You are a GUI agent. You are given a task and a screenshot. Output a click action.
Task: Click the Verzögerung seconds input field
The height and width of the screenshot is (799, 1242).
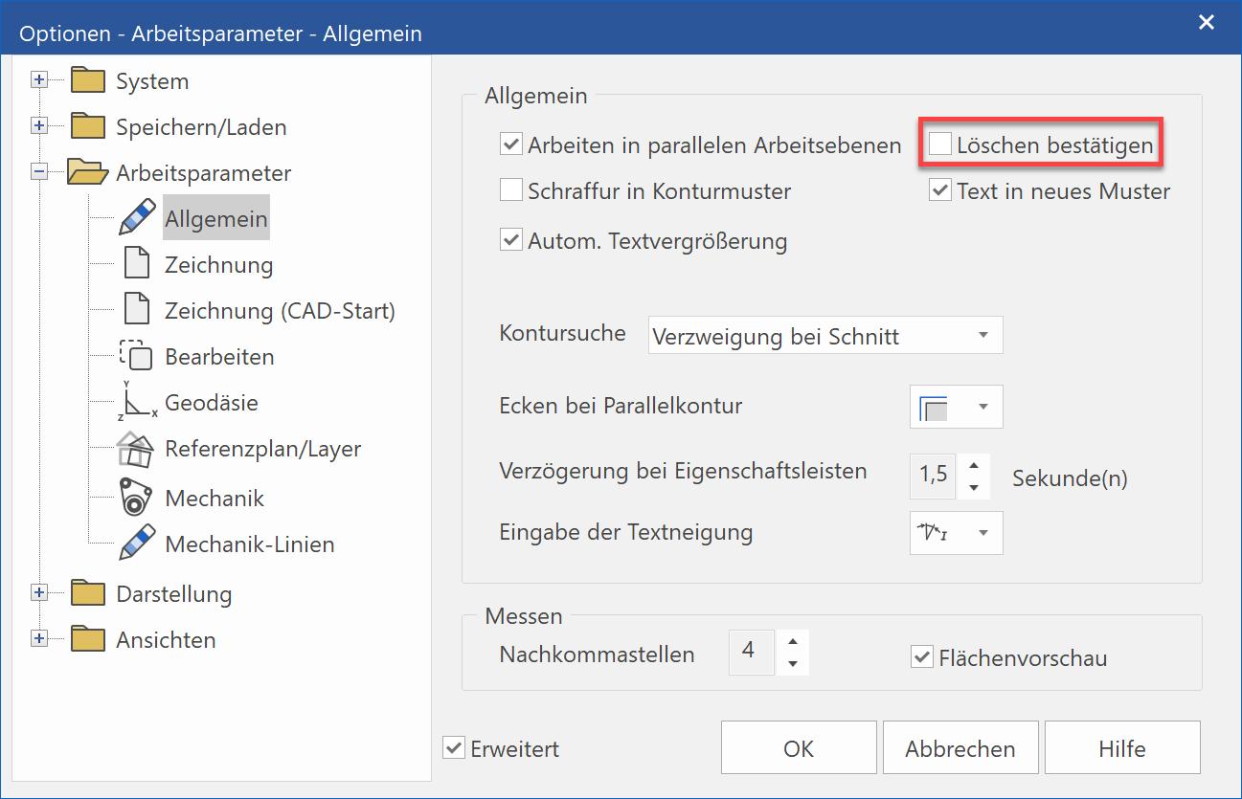(x=933, y=475)
